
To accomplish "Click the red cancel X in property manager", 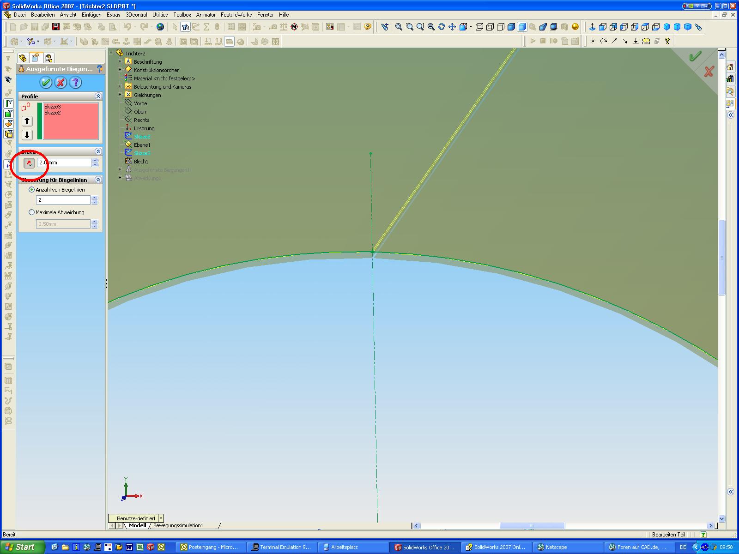I will coord(61,83).
